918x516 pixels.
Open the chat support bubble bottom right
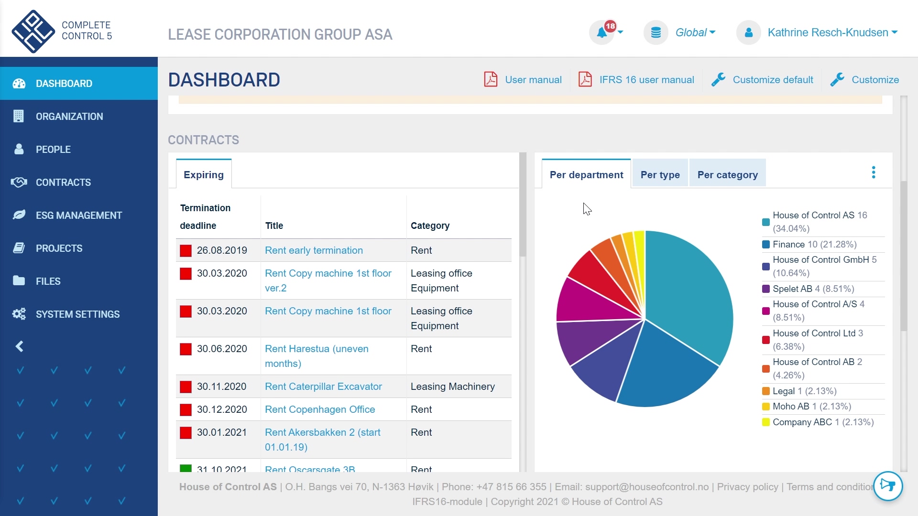coord(888,486)
